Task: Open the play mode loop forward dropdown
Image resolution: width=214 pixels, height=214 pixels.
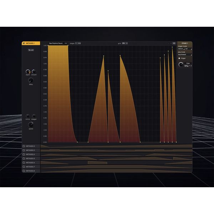Action: tap(185, 55)
